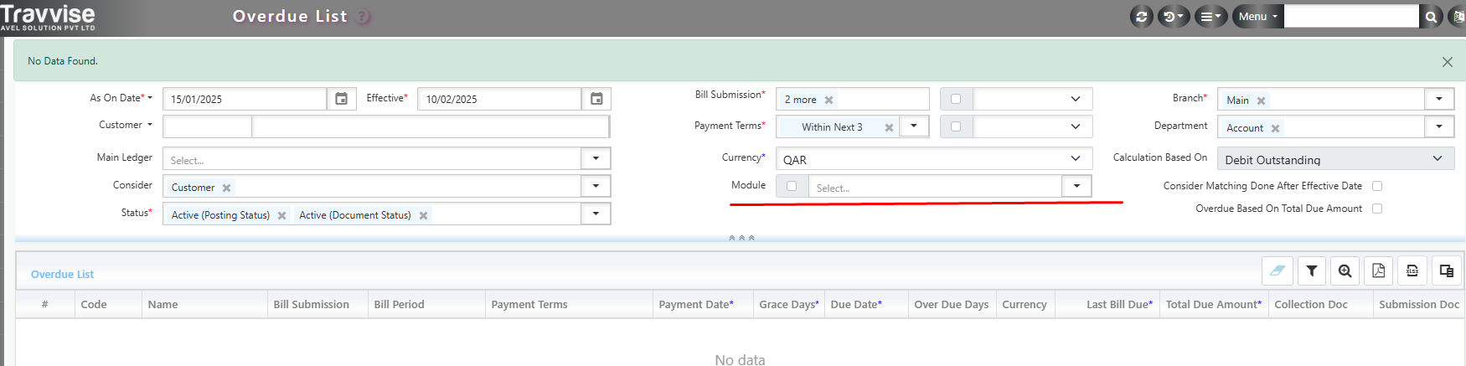Click the refresh icon in top bar
Viewport: 1466px width, 366px height.
tap(1141, 16)
